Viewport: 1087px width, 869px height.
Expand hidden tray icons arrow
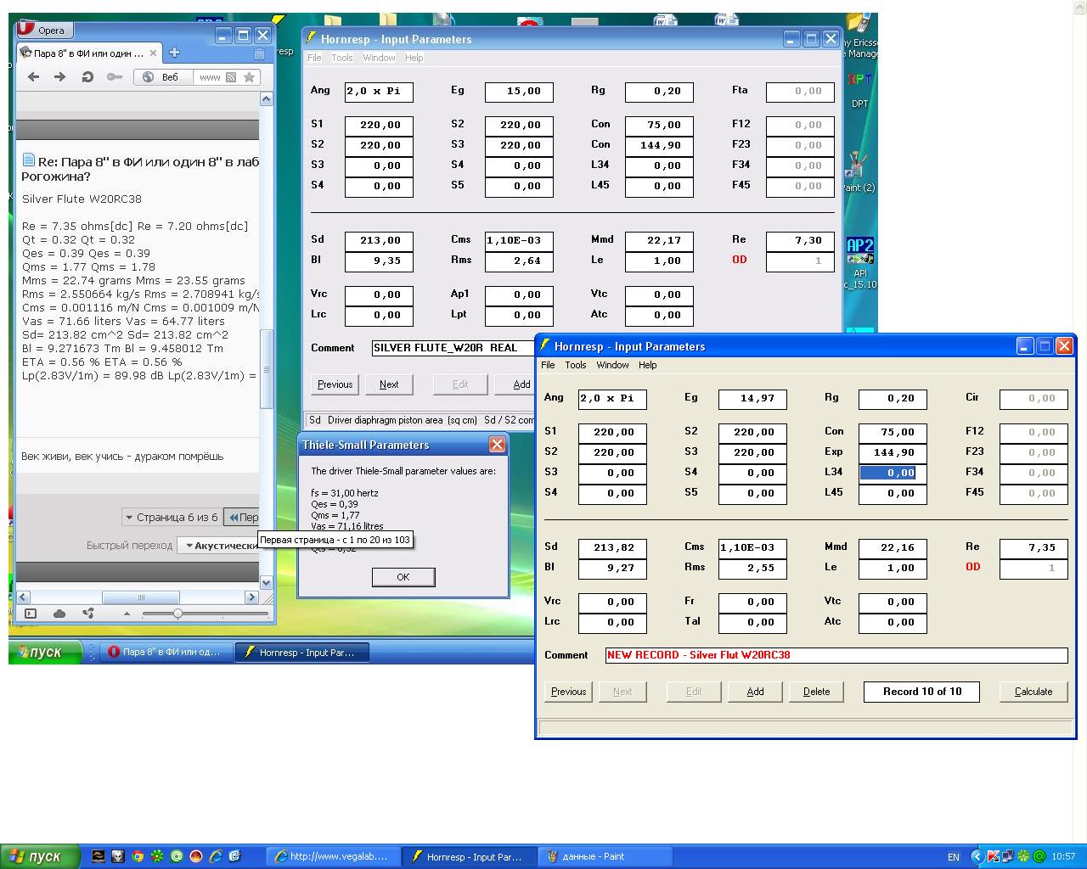pos(977,857)
